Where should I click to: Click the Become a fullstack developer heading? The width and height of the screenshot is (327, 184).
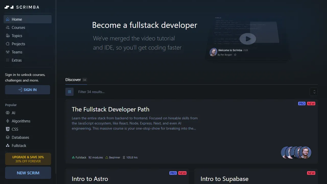(x=145, y=25)
